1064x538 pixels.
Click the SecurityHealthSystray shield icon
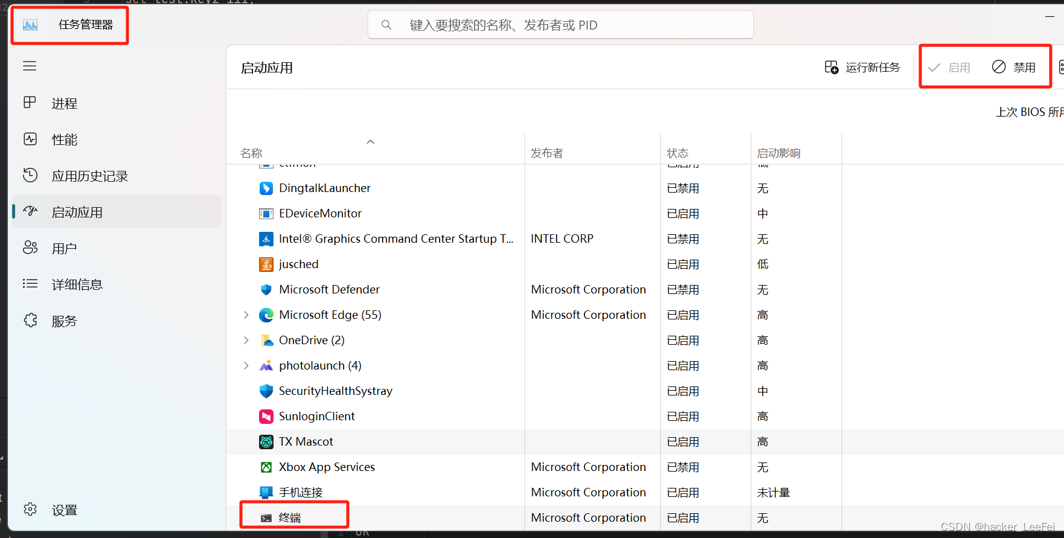(266, 391)
